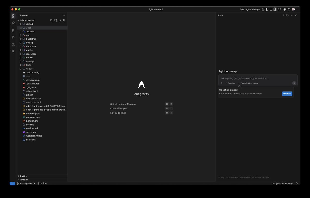Image resolution: width=310 pixels, height=198 pixels.
Task: Add context using plus icon in prompt box
Action: tap(221, 83)
